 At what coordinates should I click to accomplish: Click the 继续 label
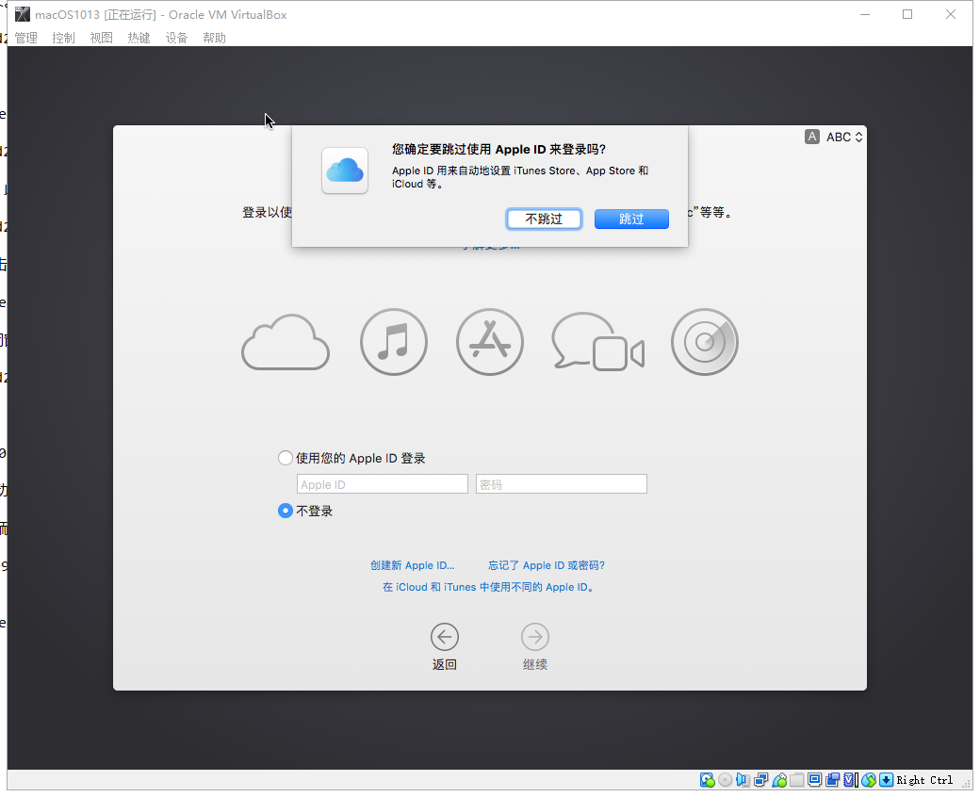click(x=535, y=664)
